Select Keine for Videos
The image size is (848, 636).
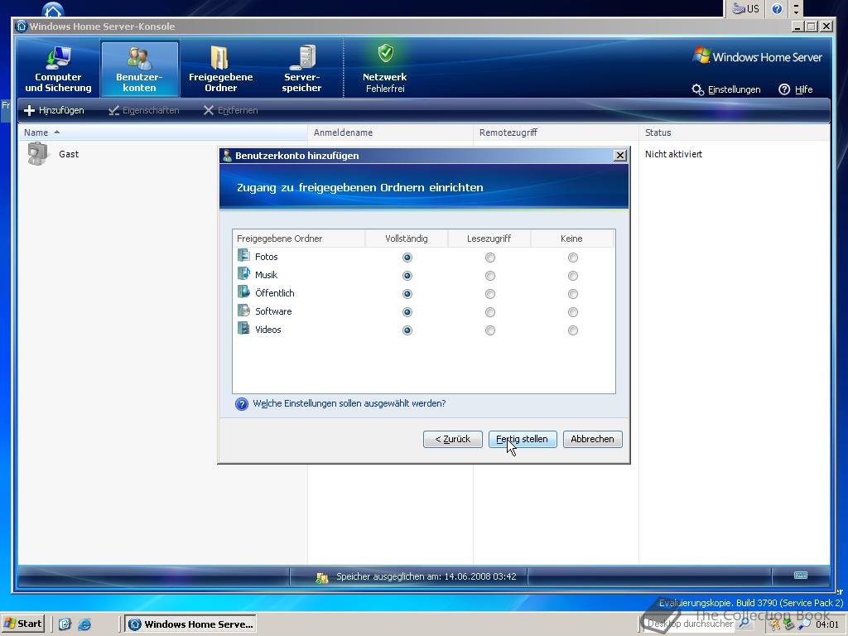point(573,330)
